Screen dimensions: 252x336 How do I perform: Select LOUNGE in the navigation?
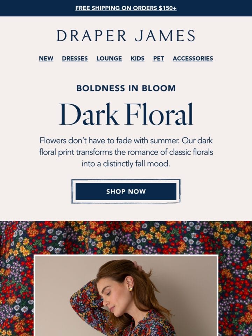tap(109, 58)
